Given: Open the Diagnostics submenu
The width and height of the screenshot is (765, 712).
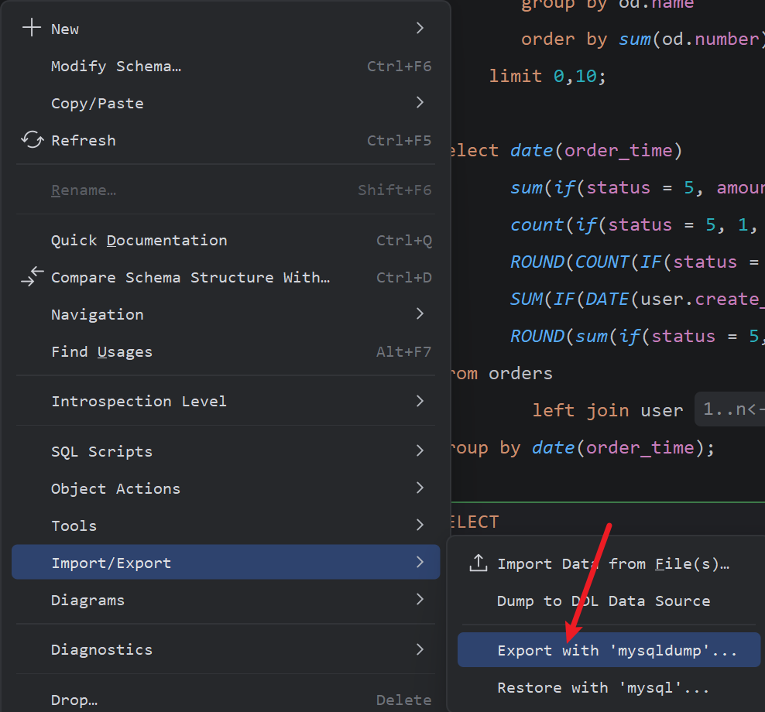Looking at the screenshot, I should tap(226, 649).
